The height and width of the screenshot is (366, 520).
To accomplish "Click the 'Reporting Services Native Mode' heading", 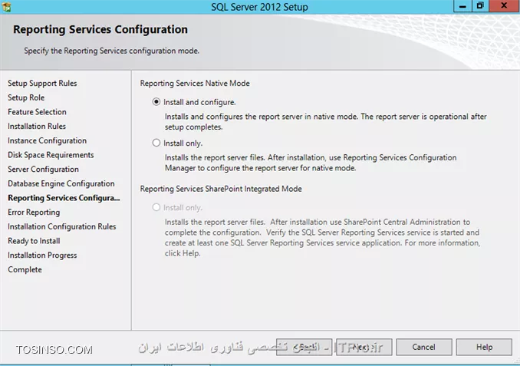I will (195, 84).
